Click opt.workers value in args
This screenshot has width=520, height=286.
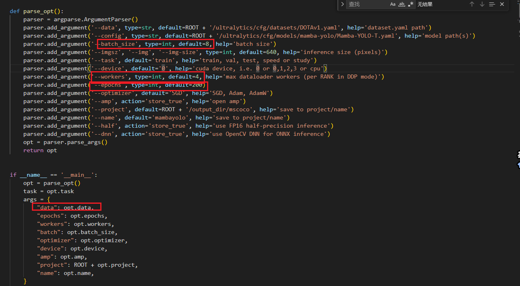point(92,224)
